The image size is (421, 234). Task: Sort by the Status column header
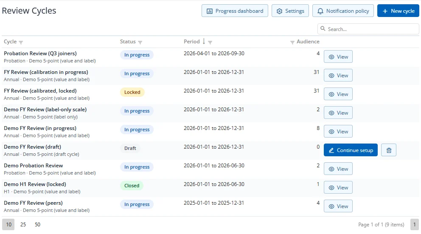128,42
